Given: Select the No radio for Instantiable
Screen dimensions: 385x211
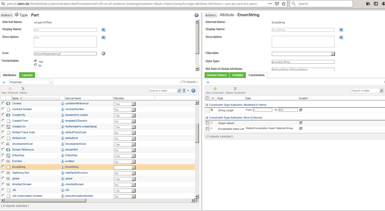Looking at the screenshot, I should (36, 65).
